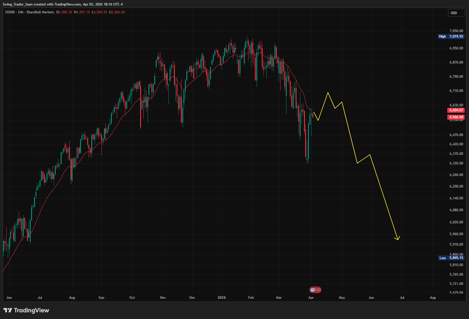
Task: Click the 7,050.00 price axis label
Action: (x=456, y=30)
